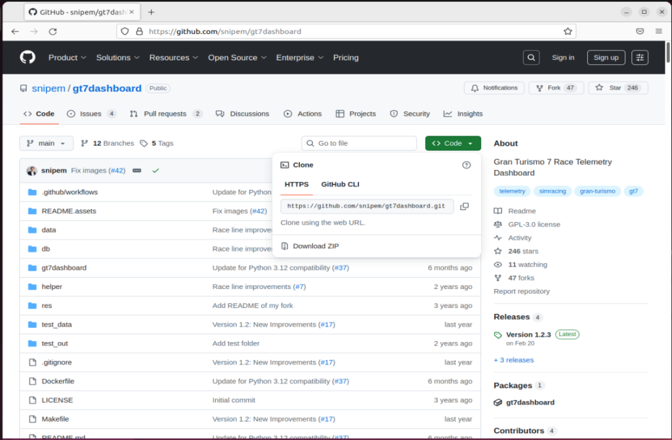Open the main branch selector dropdown
The width and height of the screenshot is (672, 440).
pos(47,143)
